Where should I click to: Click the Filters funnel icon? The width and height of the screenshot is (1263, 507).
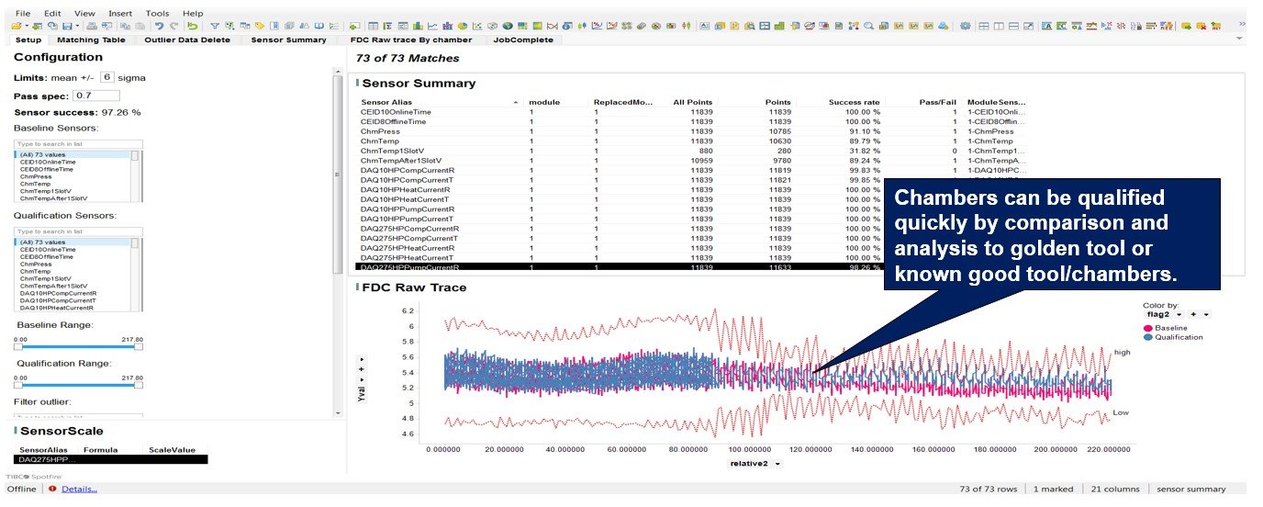(214, 26)
